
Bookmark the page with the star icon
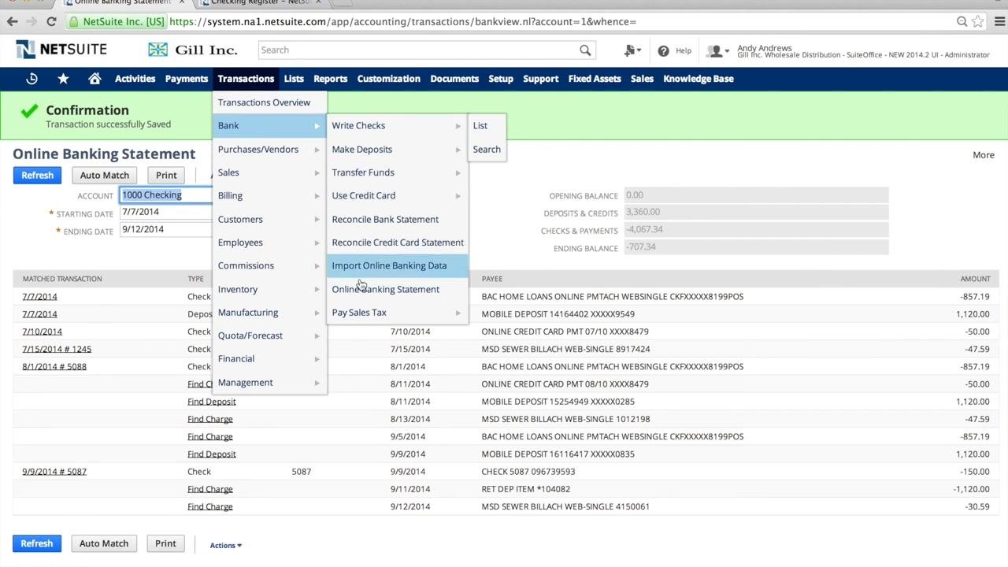pos(978,22)
